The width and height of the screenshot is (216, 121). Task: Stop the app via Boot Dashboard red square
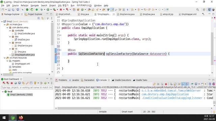pyautogui.click(x=12, y=83)
